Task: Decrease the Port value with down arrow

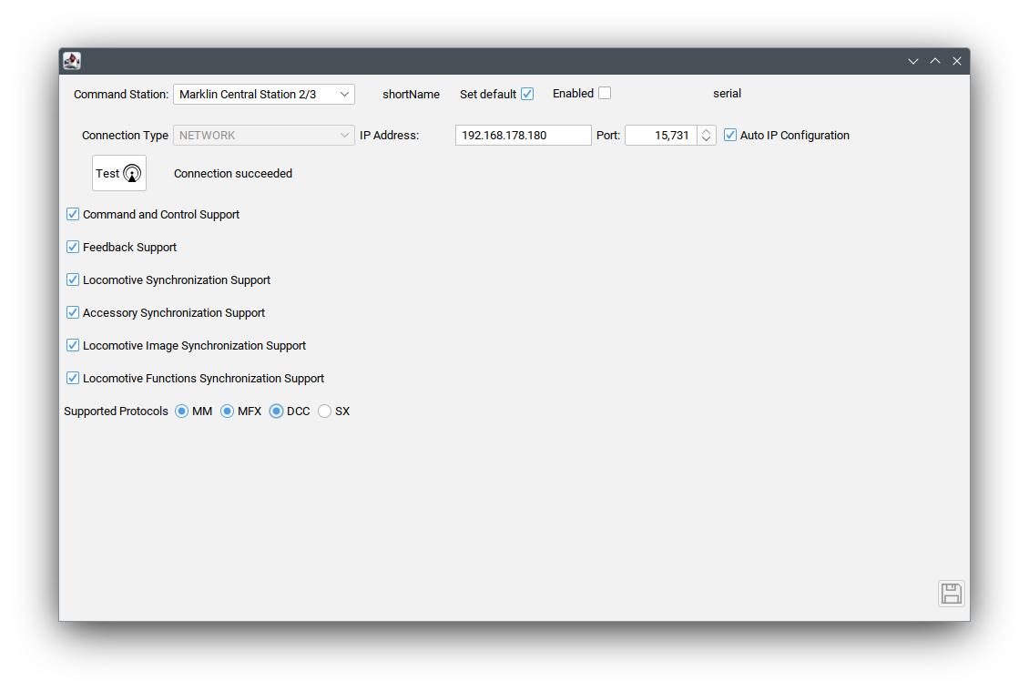Action: [x=706, y=140]
